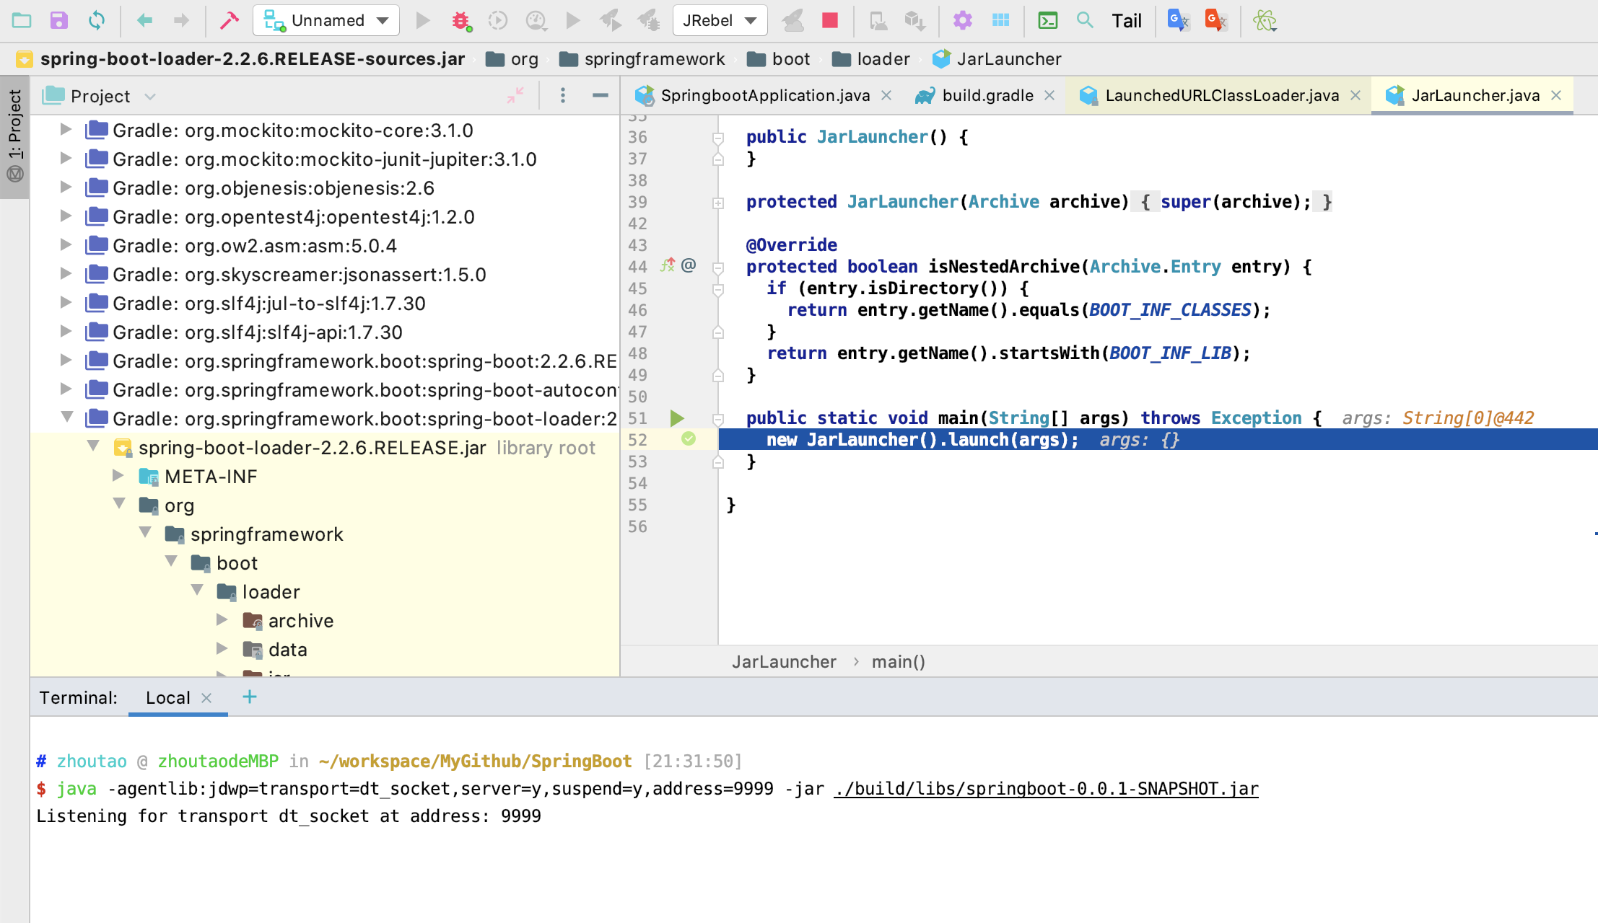This screenshot has height=923, width=1598.
Task: Click the override gutter icon on line 44
Action: pyautogui.click(x=668, y=266)
